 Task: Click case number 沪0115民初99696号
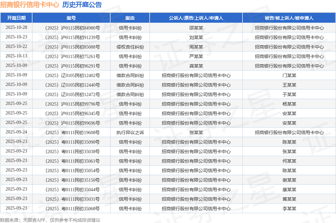[73, 123]
